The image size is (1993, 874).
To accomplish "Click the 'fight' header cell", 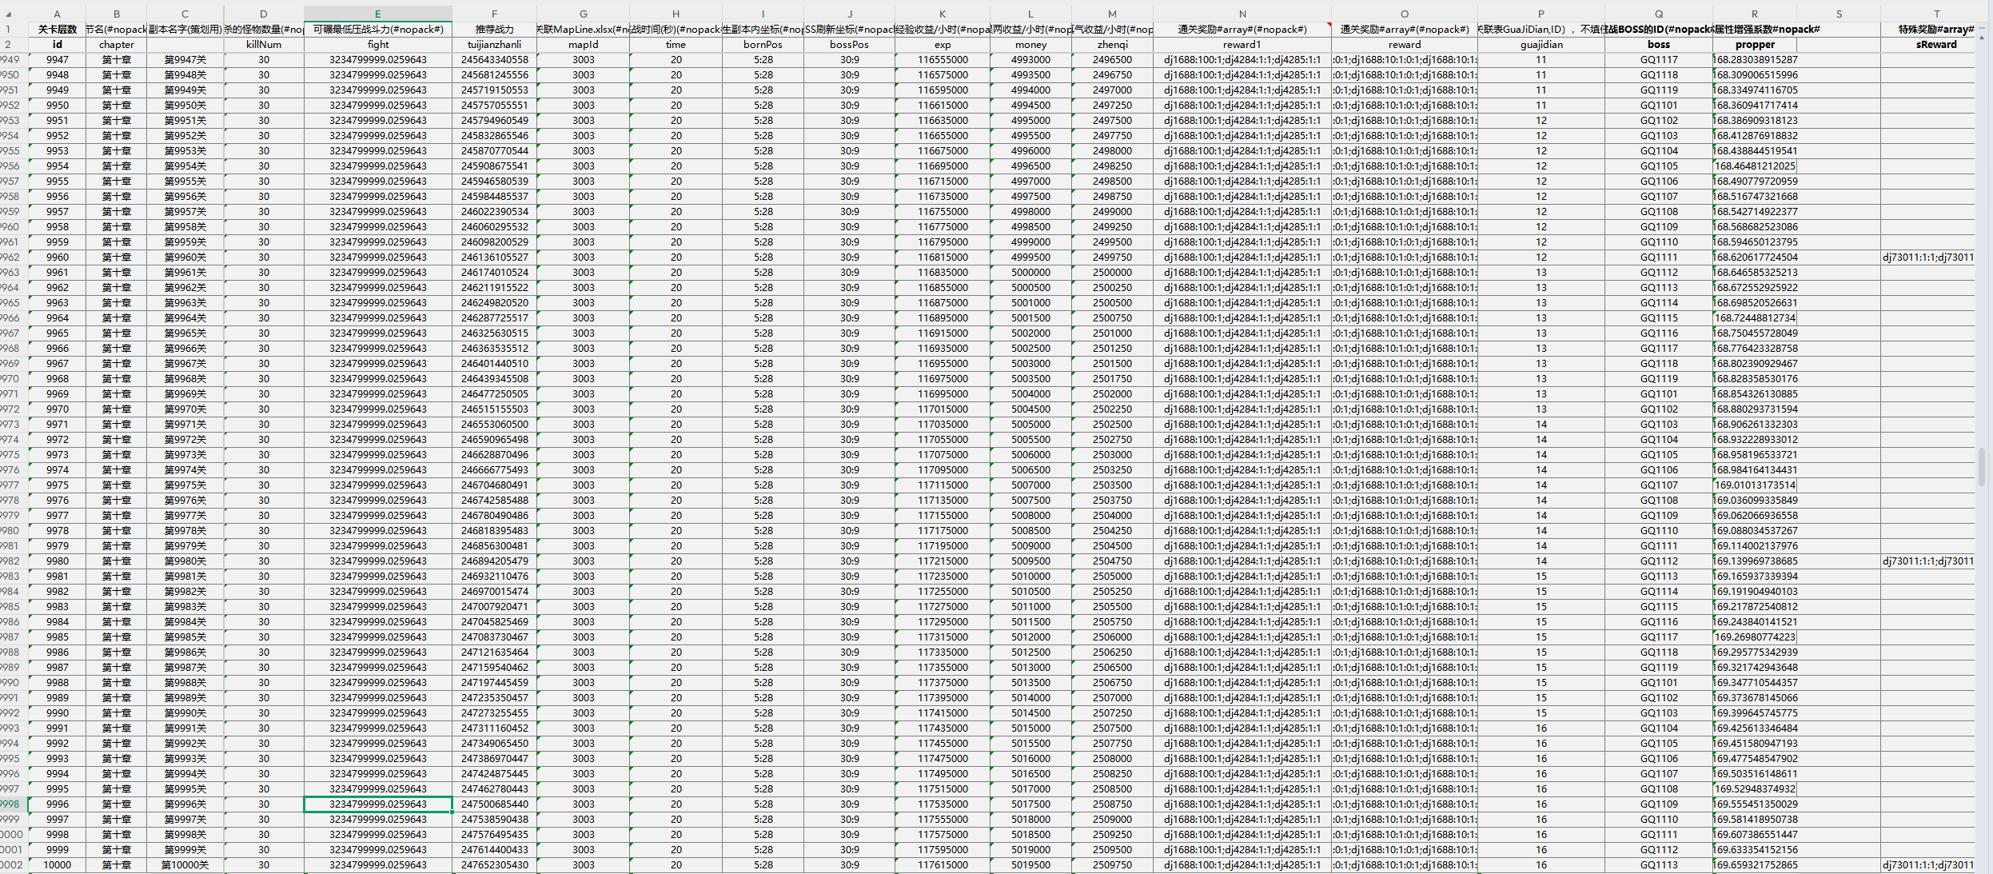I will point(378,45).
